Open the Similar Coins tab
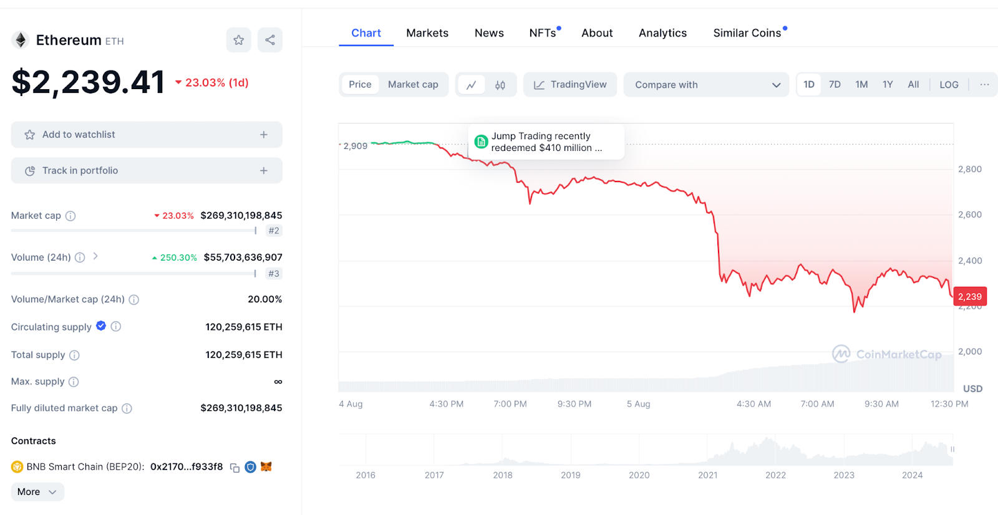This screenshot has width=998, height=515. pos(747,33)
